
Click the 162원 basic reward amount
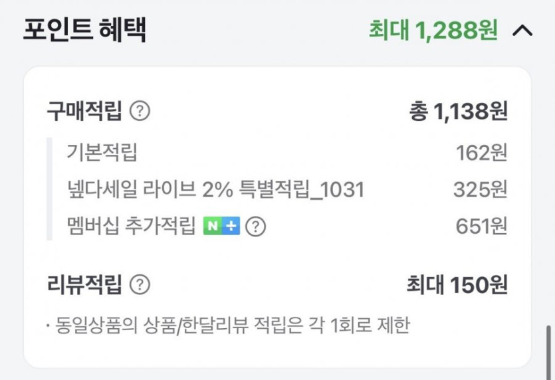tap(481, 153)
